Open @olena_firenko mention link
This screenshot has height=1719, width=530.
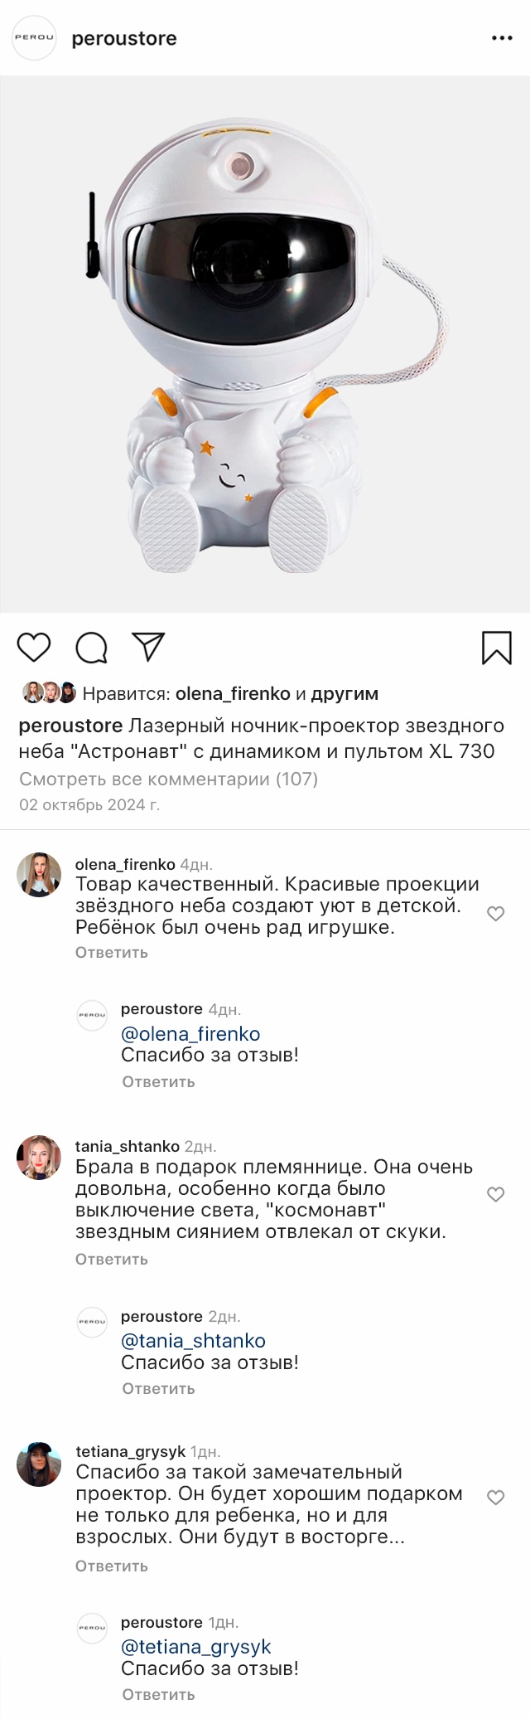pyautogui.click(x=190, y=1034)
